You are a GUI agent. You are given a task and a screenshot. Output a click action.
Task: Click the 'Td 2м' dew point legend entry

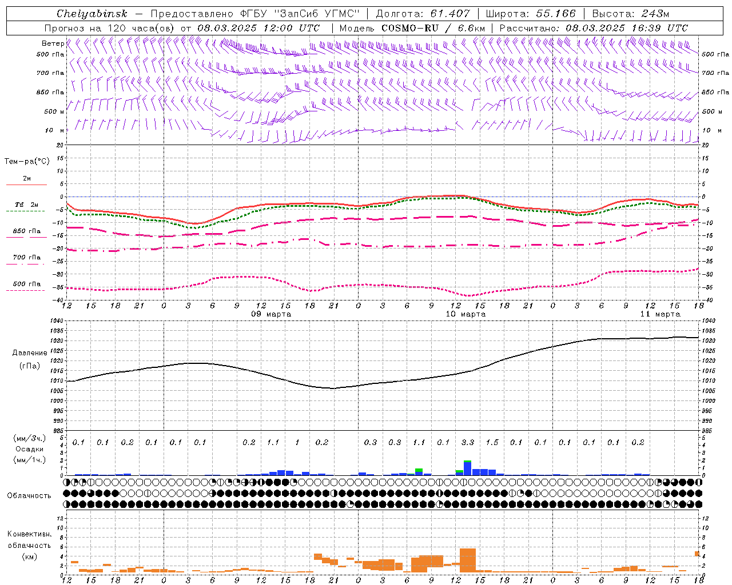26,205
